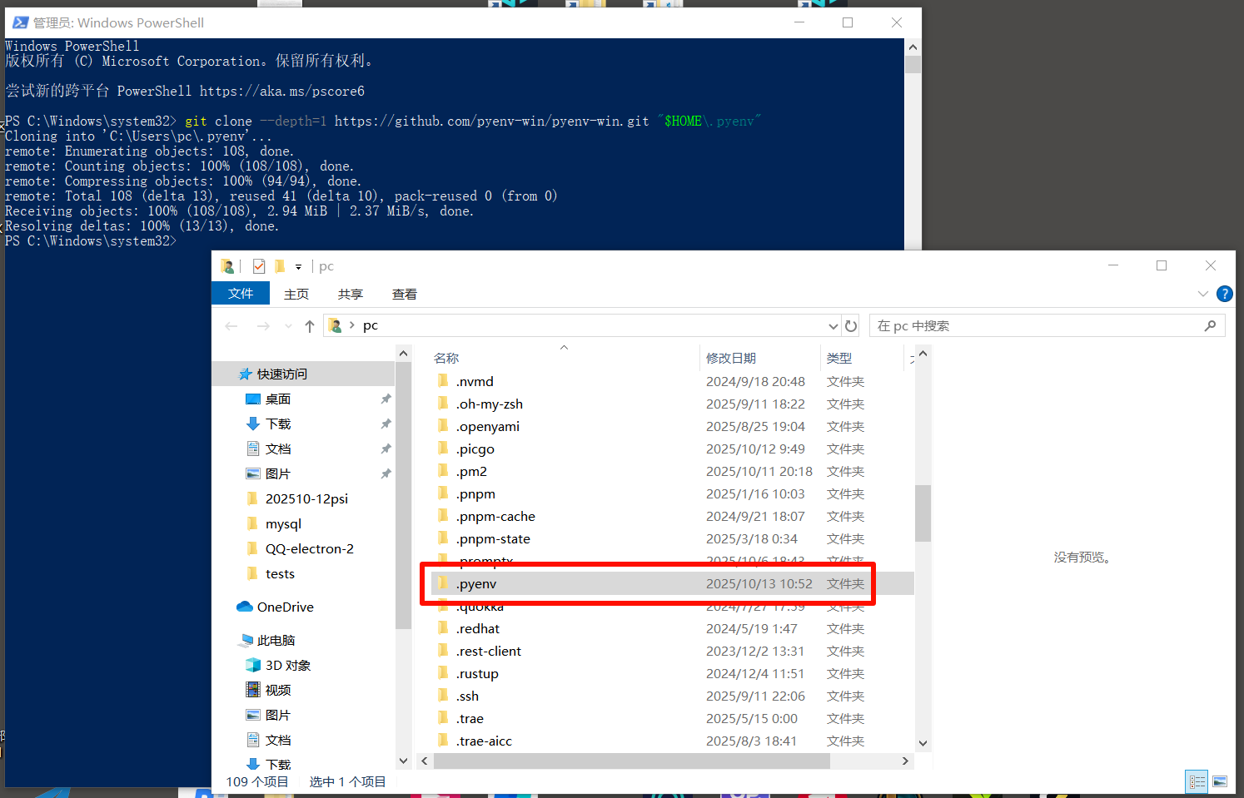Click the Up one level arrow
Image resolution: width=1244 pixels, height=798 pixels.
coord(310,326)
